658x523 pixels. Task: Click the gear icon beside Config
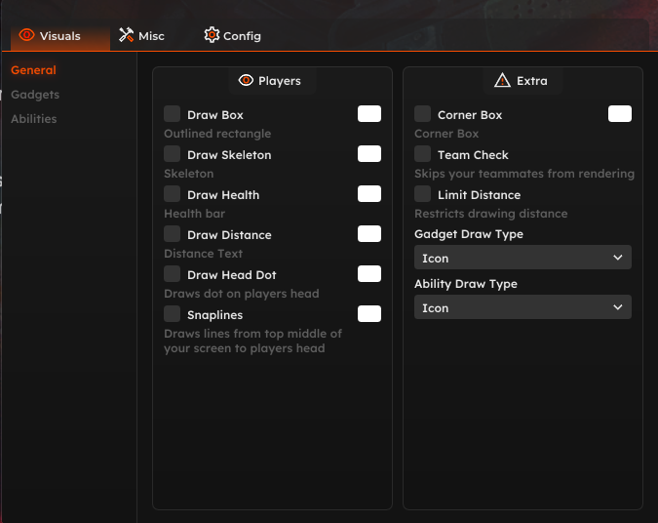coord(212,35)
